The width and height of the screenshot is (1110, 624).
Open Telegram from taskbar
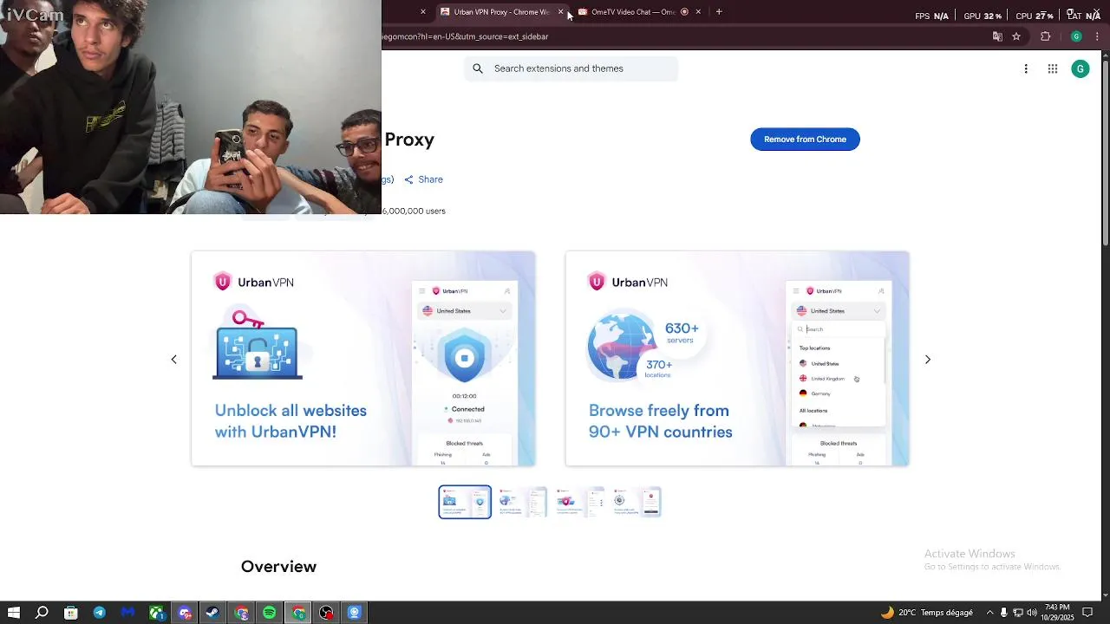click(x=100, y=613)
